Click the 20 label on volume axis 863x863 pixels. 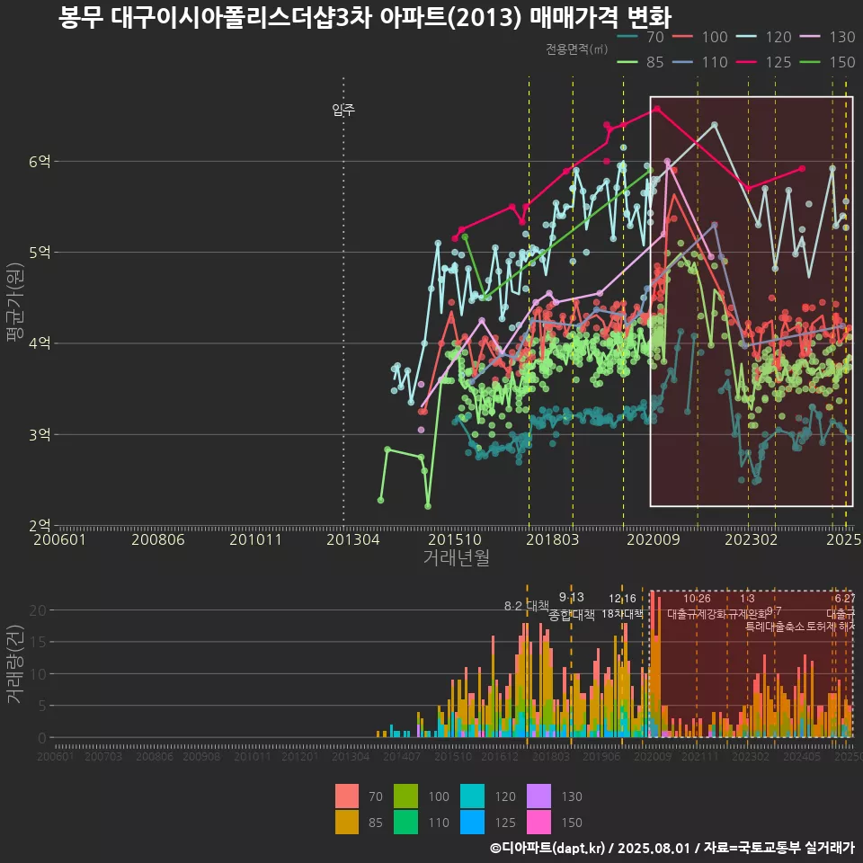pyautogui.click(x=38, y=609)
